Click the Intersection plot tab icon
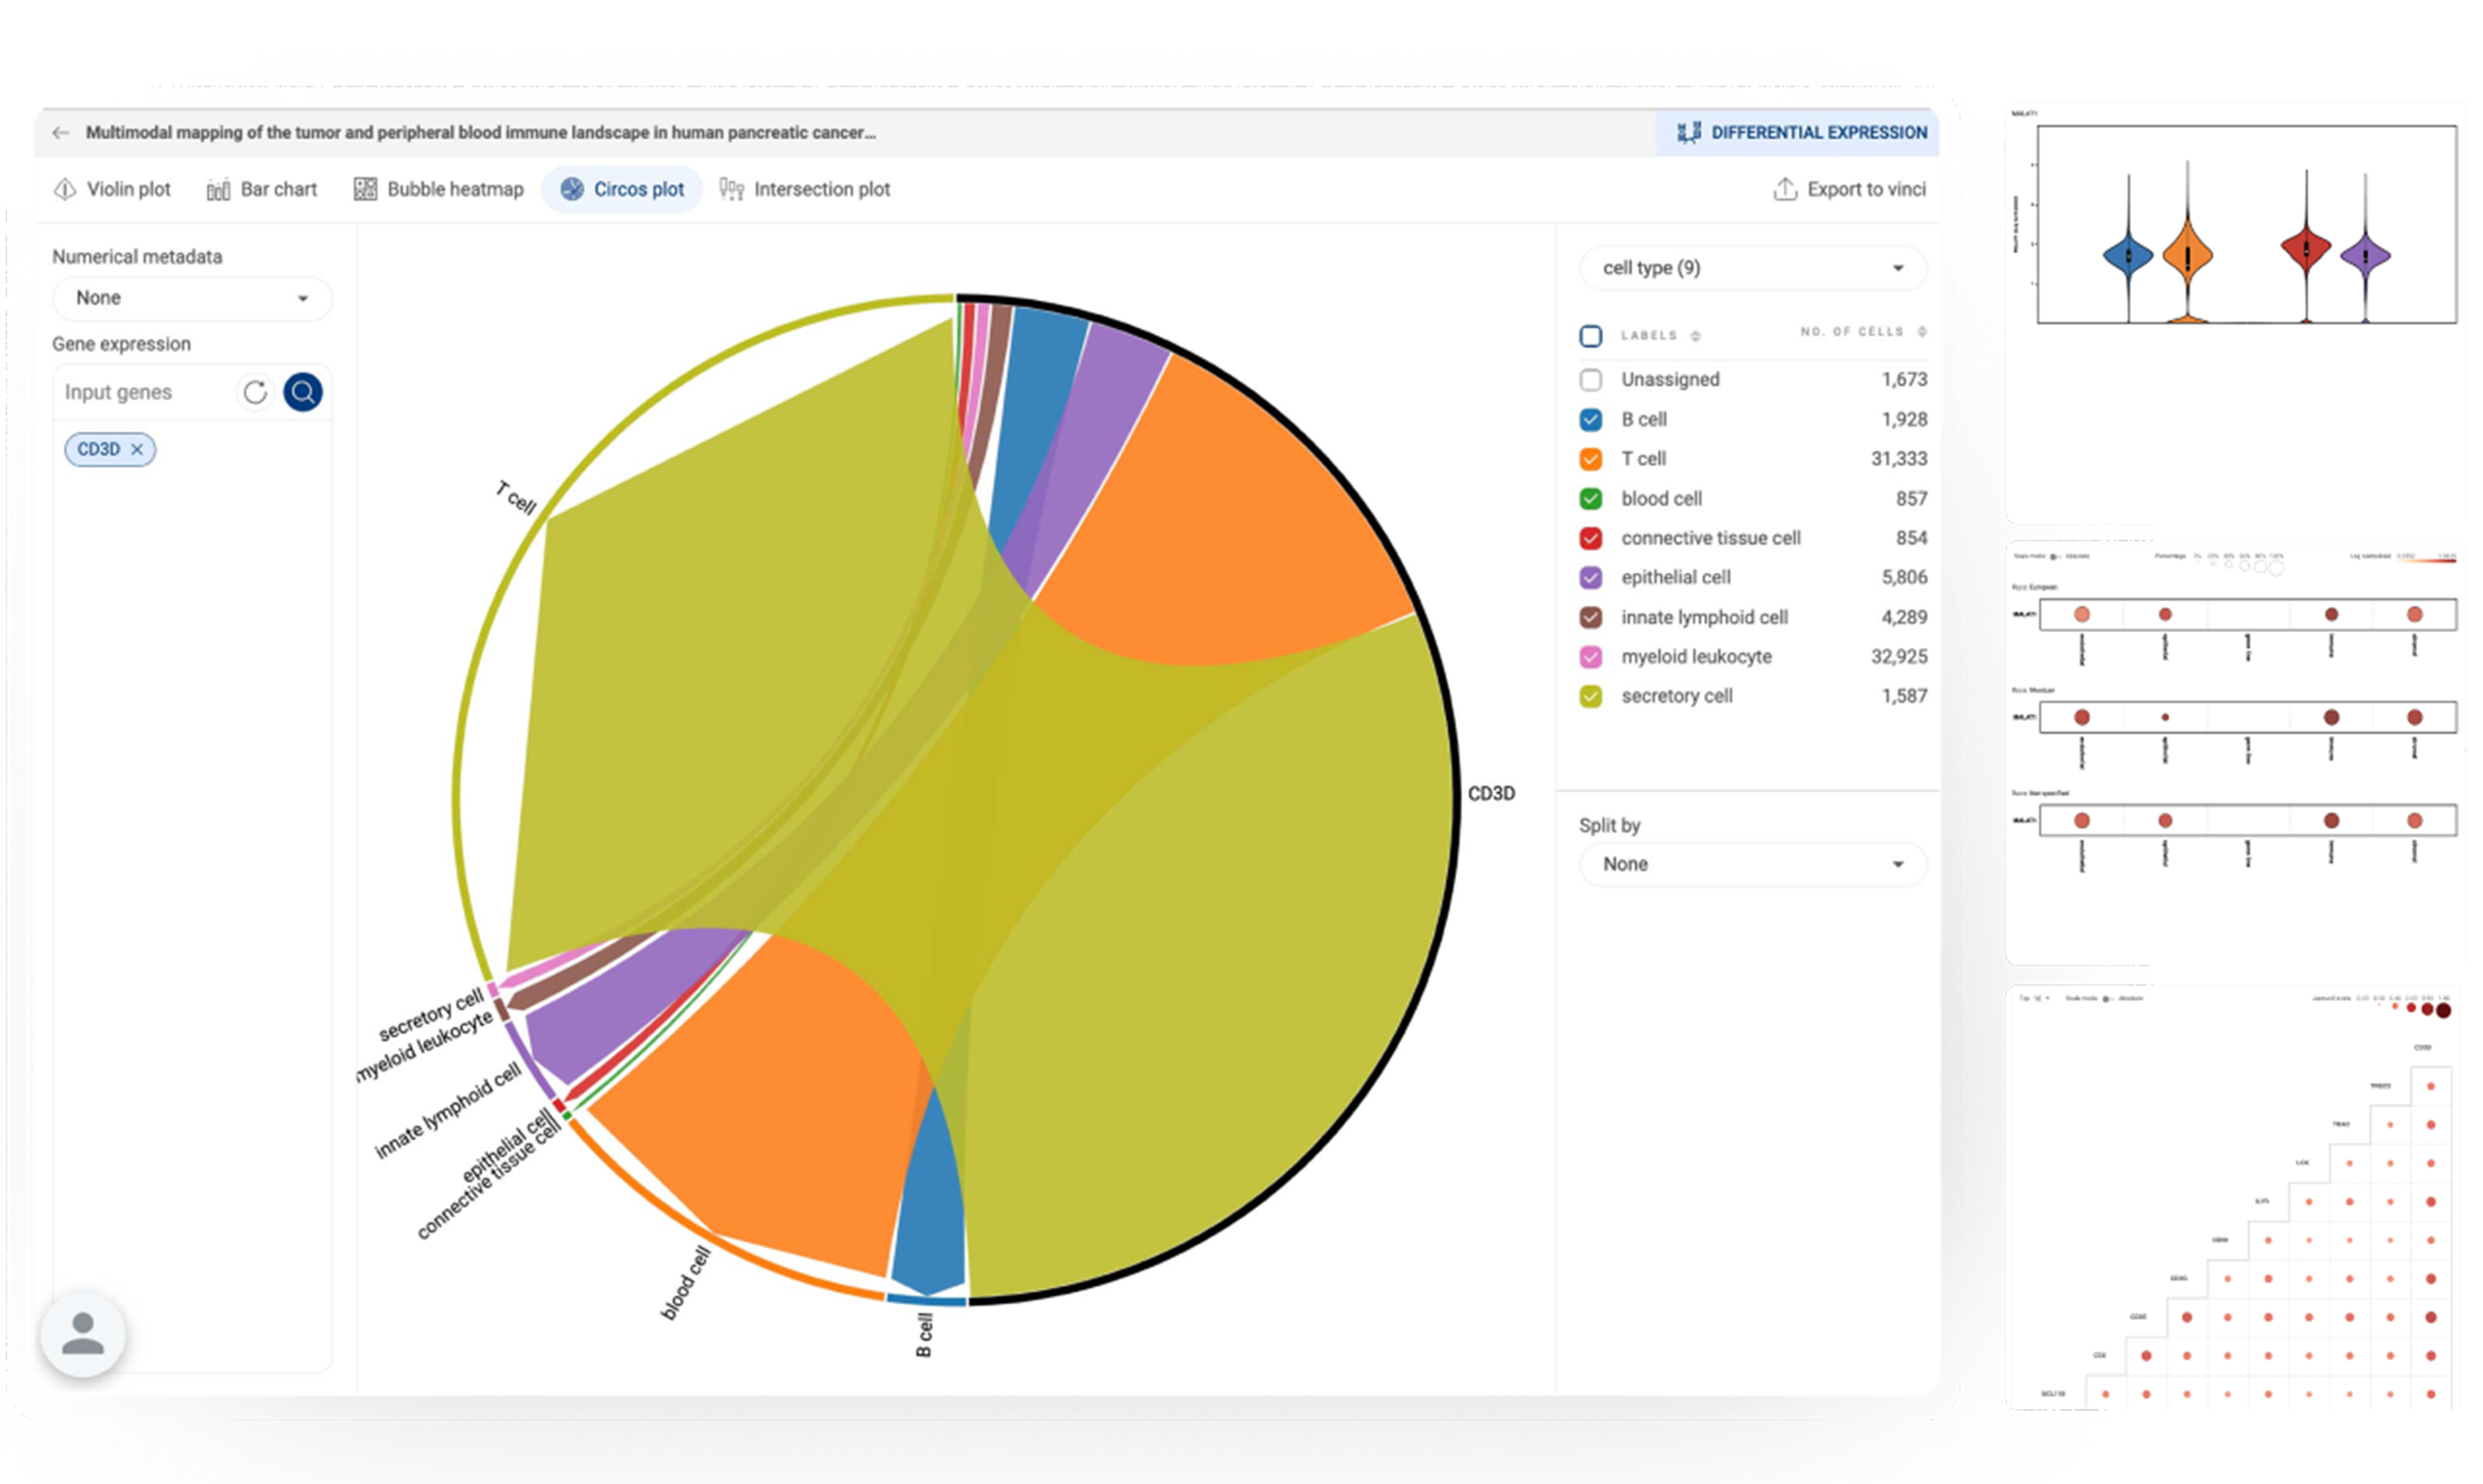Viewport: 2483px width, 1484px height. (735, 189)
